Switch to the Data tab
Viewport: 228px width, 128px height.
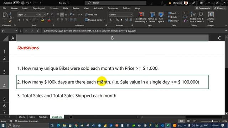pos(66,8)
